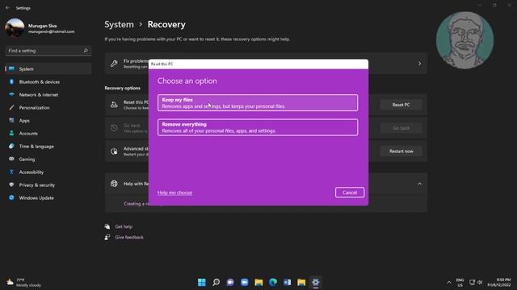517x290 pixels.
Task: Click the wrench icon in the Fix problems row
Action: pyautogui.click(x=114, y=64)
